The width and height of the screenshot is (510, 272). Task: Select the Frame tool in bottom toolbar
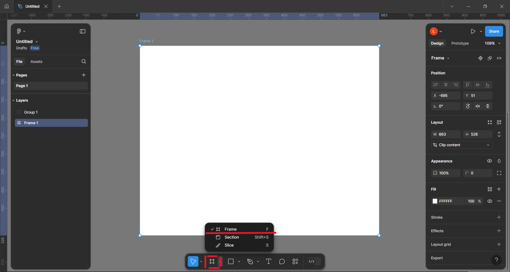click(212, 261)
